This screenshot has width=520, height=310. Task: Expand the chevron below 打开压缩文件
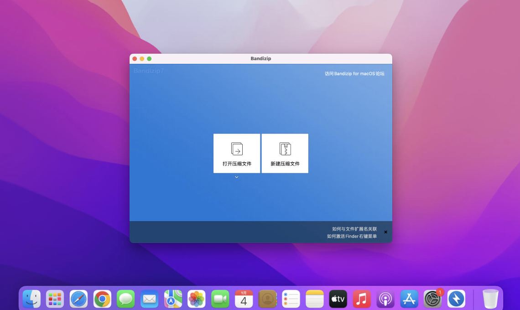(236, 177)
